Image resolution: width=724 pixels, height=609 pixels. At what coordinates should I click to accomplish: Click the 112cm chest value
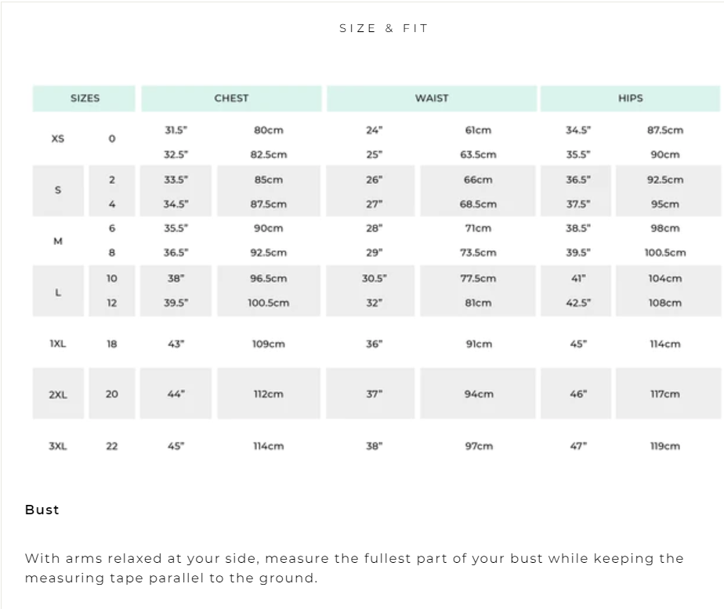pyautogui.click(x=268, y=395)
